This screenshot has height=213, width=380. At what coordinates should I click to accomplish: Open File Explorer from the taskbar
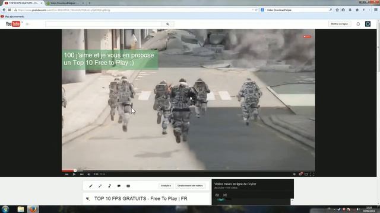[x=21, y=209]
